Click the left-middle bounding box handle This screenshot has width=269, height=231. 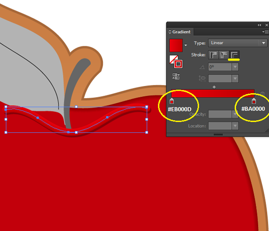coord(6,119)
